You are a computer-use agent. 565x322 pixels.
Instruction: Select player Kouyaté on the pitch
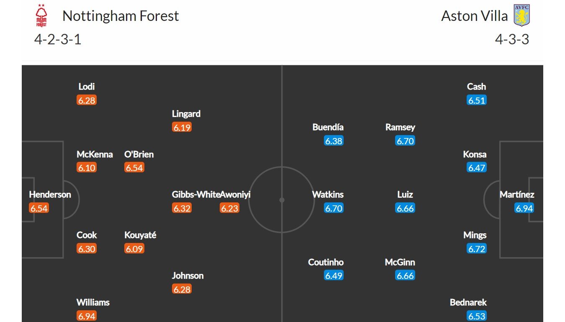(x=140, y=235)
